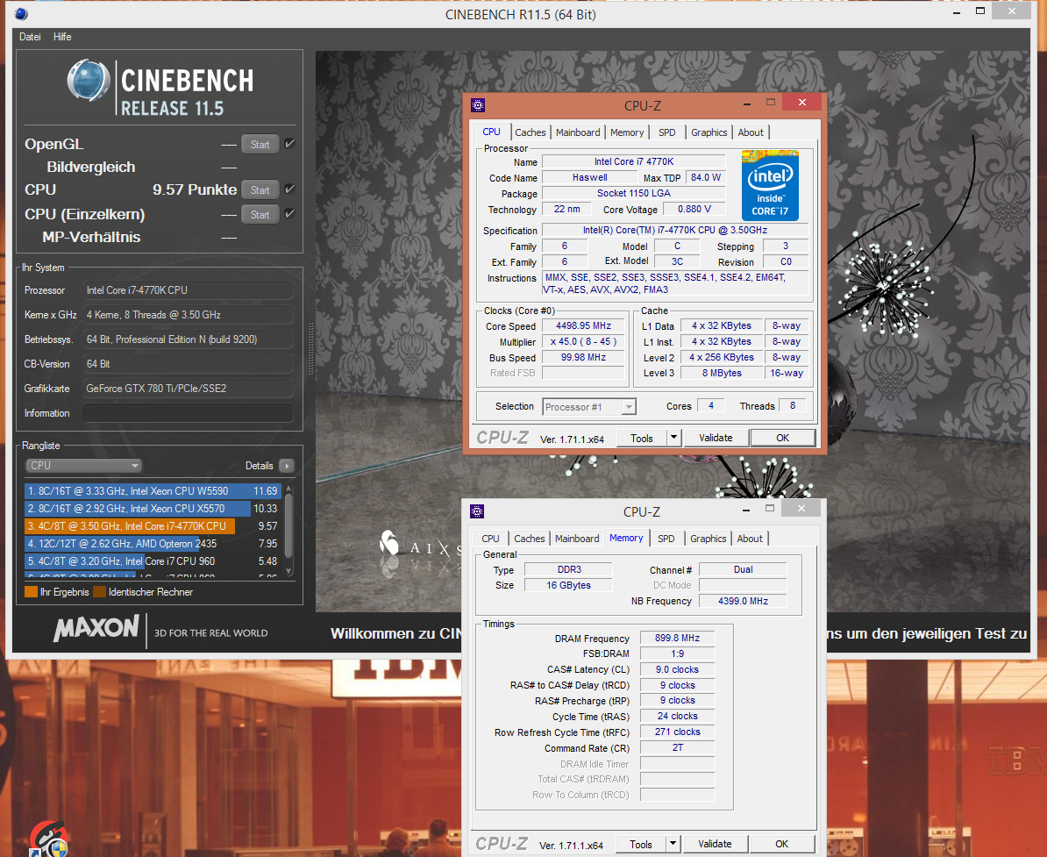Open the CPU ranking dropdown in Rangliste
1047x857 pixels.
[83, 466]
